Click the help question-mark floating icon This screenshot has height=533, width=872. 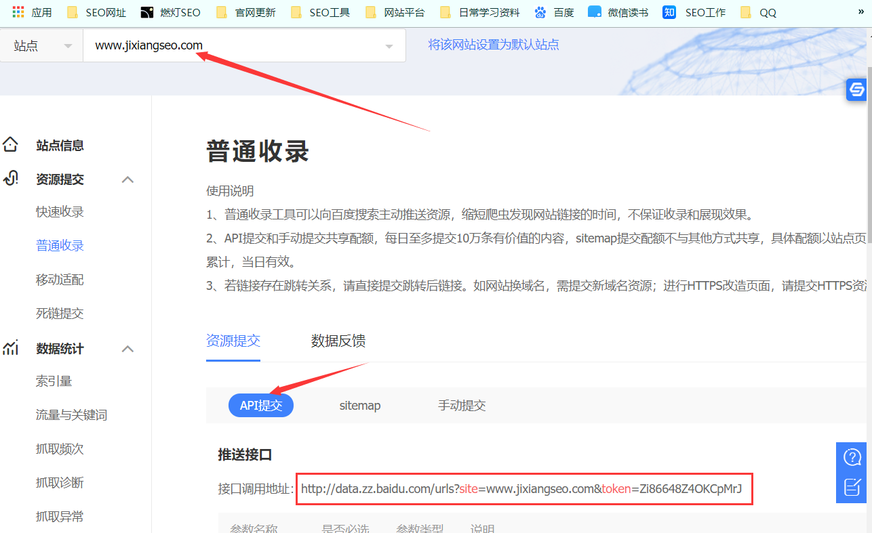(x=852, y=457)
